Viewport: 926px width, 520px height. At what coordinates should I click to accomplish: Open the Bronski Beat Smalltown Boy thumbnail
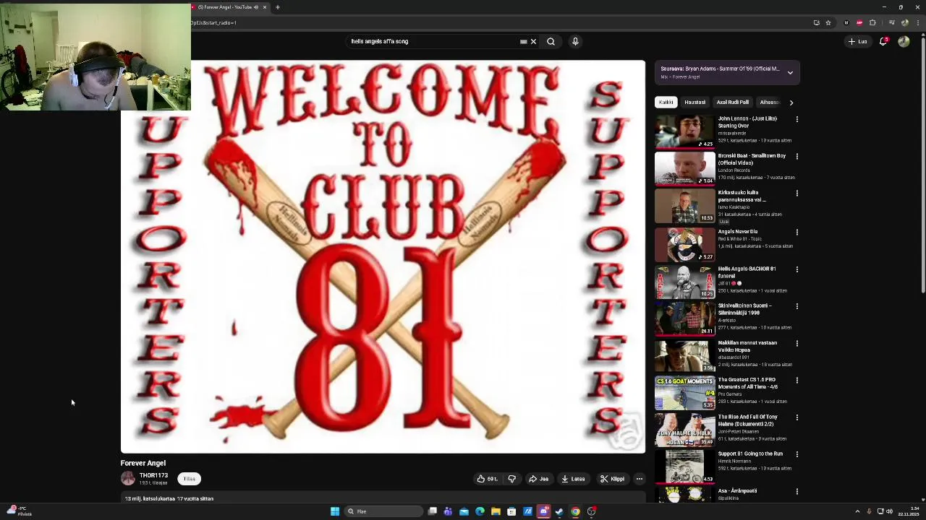coord(684,168)
